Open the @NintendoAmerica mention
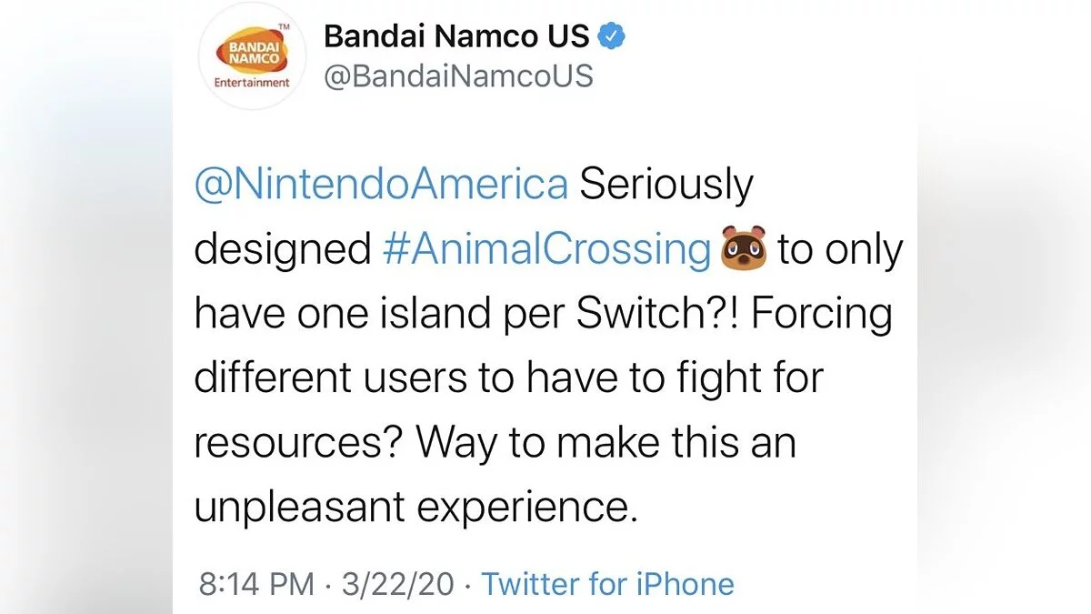This screenshot has width=1091, height=614. (x=381, y=186)
